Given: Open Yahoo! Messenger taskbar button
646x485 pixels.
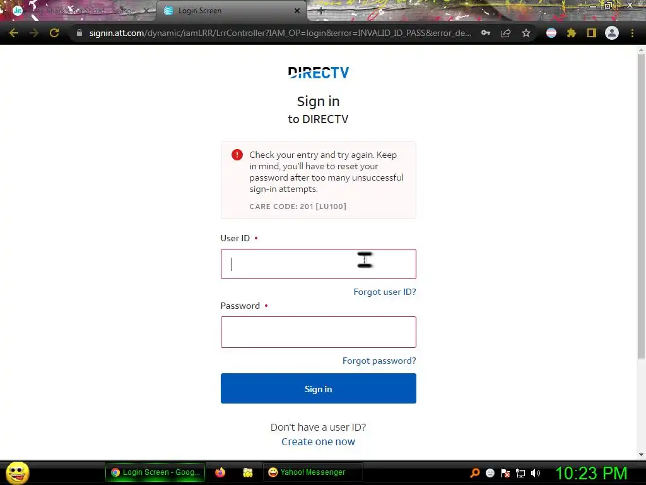Looking at the screenshot, I should click(x=312, y=472).
